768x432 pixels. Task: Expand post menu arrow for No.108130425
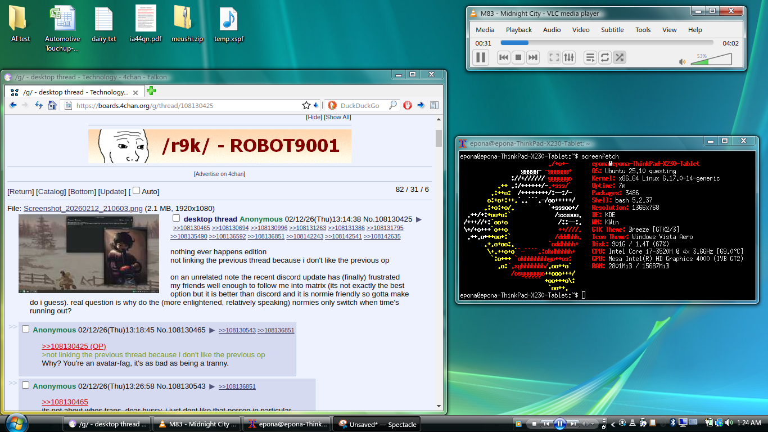click(x=418, y=219)
